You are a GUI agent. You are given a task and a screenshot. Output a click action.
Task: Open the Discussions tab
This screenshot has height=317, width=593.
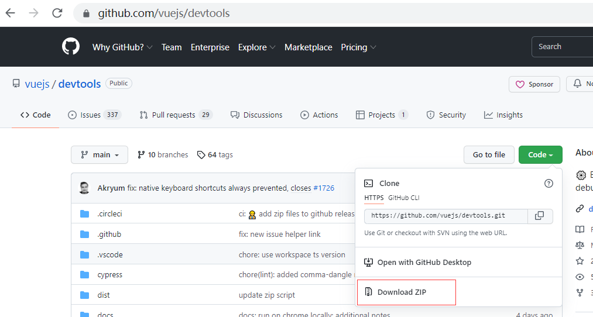tap(256, 115)
